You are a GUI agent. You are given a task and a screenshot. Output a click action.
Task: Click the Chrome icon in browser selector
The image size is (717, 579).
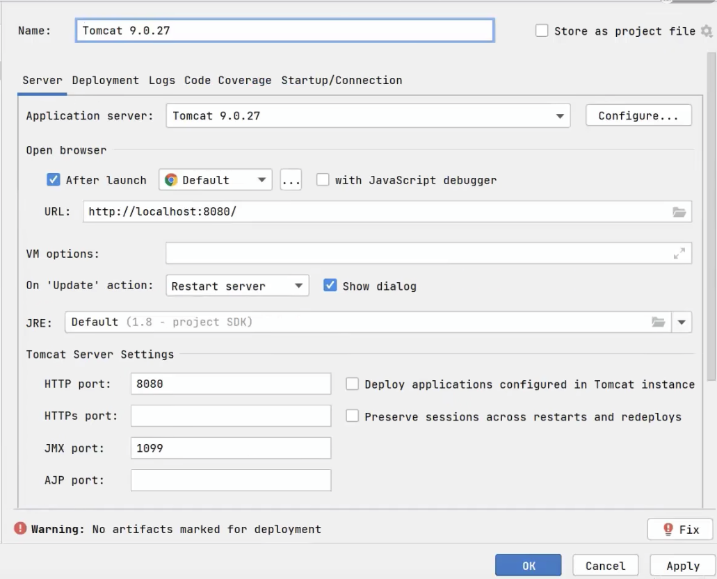coord(171,180)
